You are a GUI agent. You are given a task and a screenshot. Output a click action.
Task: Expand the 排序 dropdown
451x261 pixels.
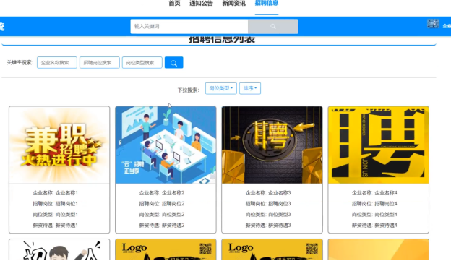click(250, 88)
